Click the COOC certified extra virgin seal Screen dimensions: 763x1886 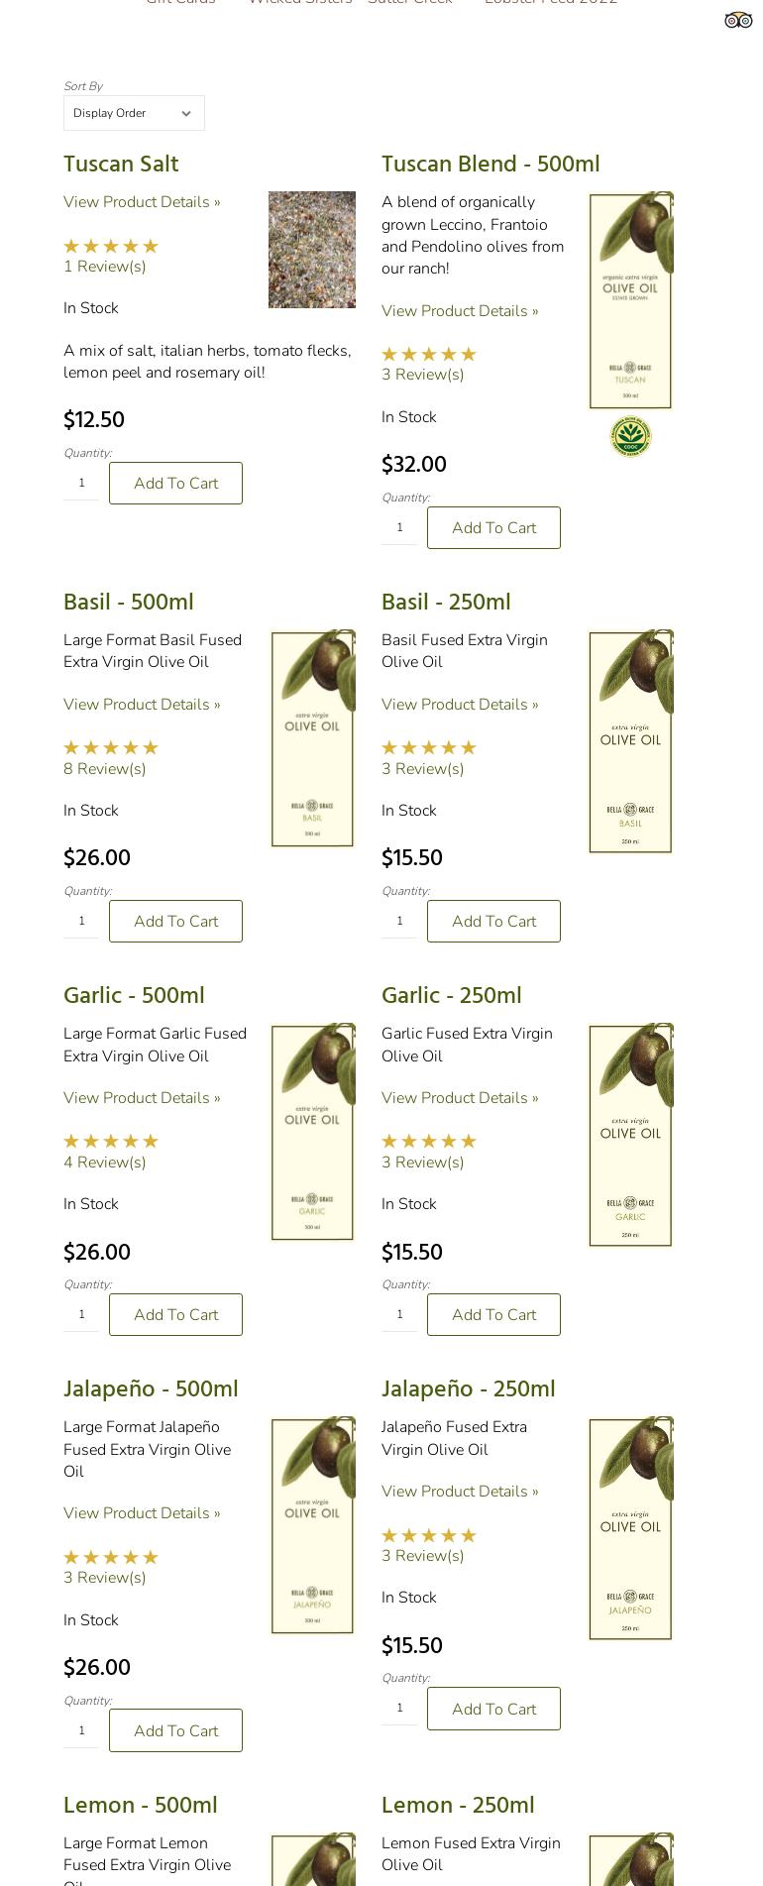(630, 436)
